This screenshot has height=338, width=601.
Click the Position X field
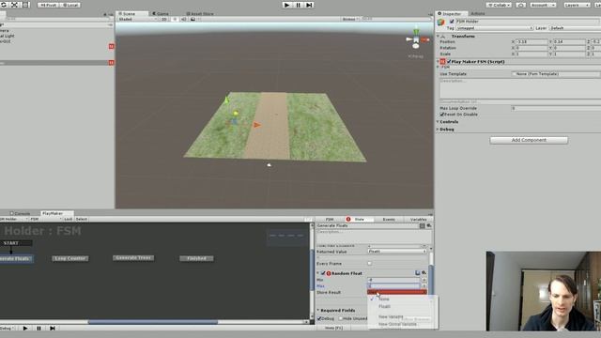[x=532, y=41]
